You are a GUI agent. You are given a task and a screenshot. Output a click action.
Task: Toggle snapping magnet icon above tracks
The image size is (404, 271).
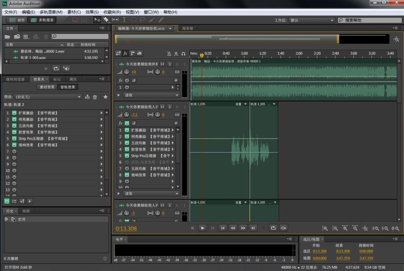click(183, 54)
